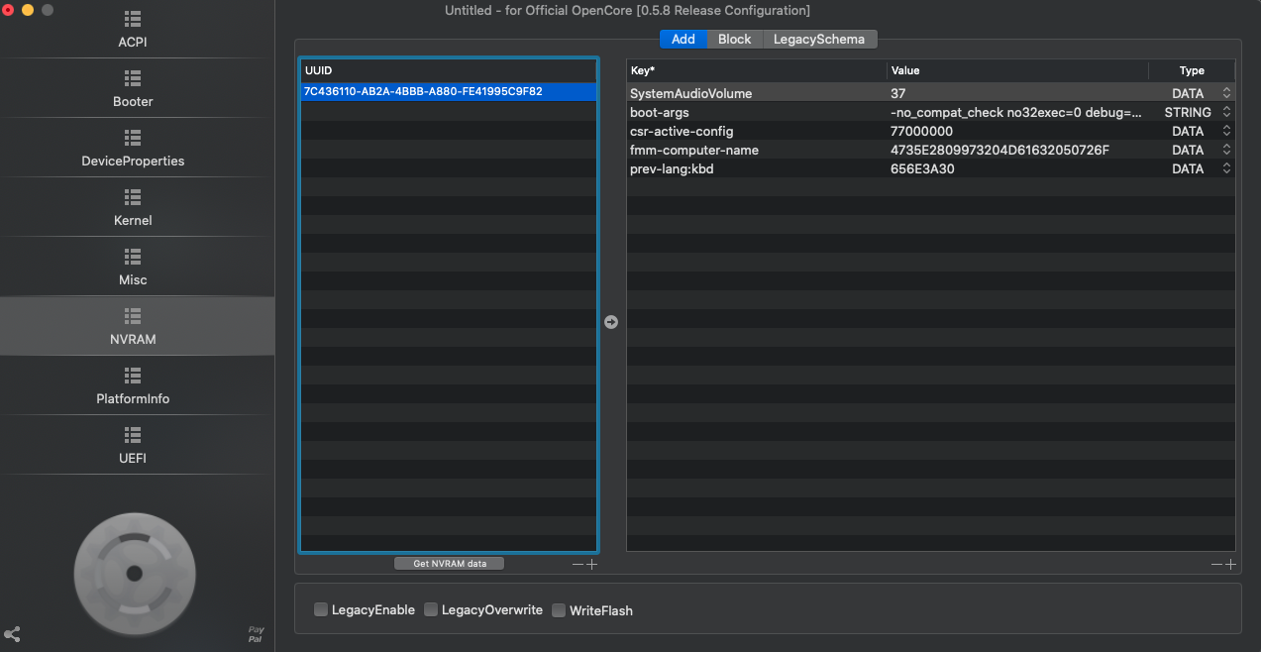Open the LegacySchema tab
Viewport: 1261px width, 652px height.
click(x=819, y=39)
